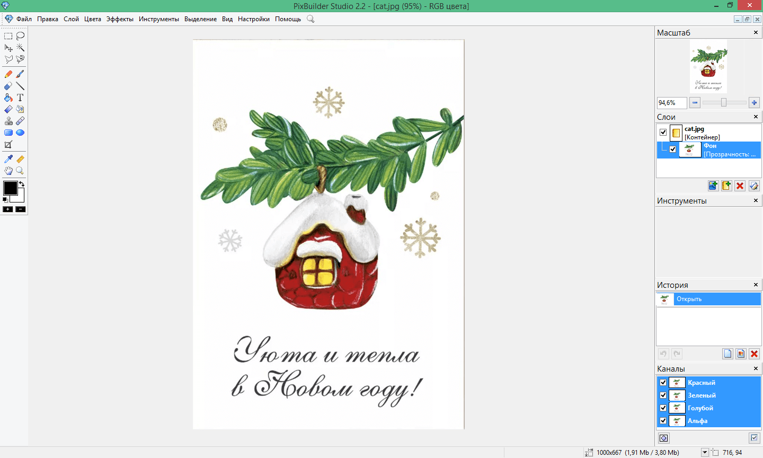Image resolution: width=763 pixels, height=458 pixels.
Task: Delete the selected history state
Action: tap(755, 354)
